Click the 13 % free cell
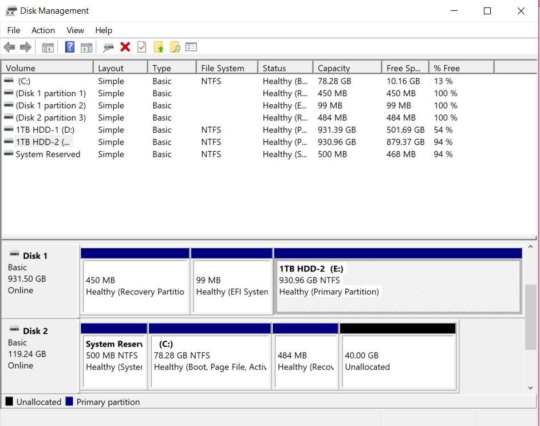 tap(443, 81)
